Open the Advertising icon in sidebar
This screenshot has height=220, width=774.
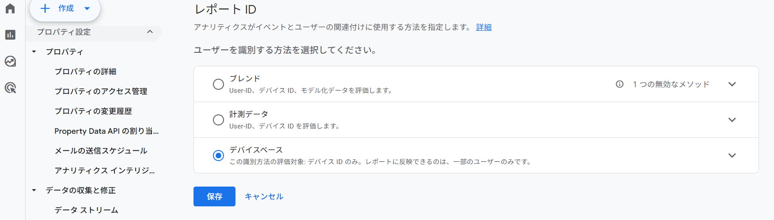(10, 88)
